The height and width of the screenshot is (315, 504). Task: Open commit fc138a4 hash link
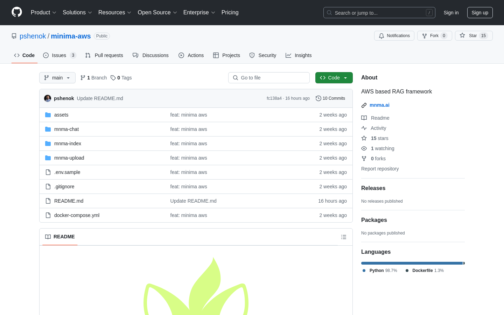(x=274, y=98)
